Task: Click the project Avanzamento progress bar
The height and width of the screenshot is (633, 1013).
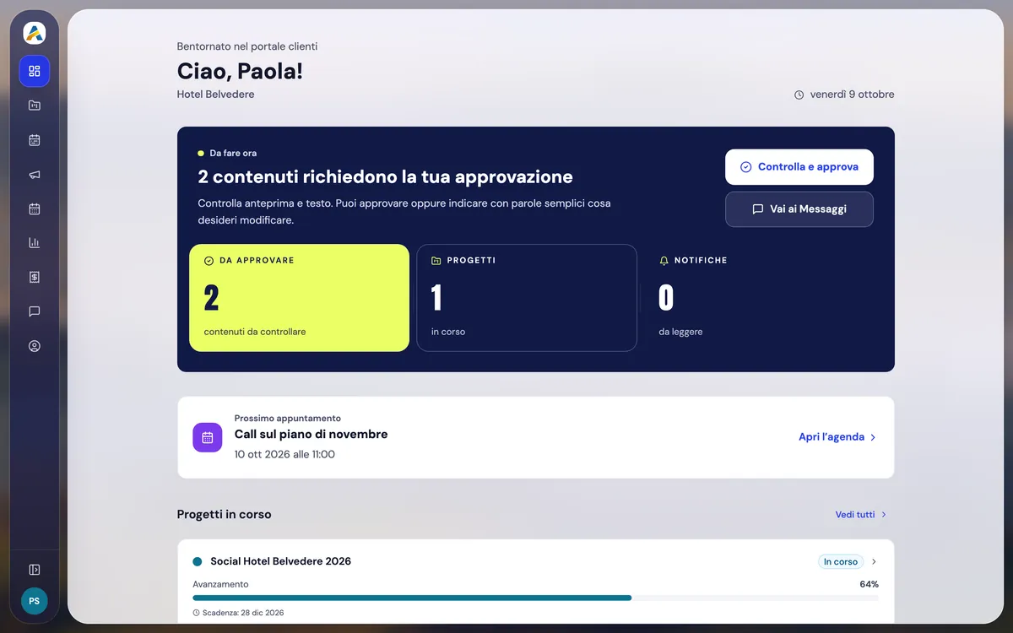Action: [x=535, y=598]
